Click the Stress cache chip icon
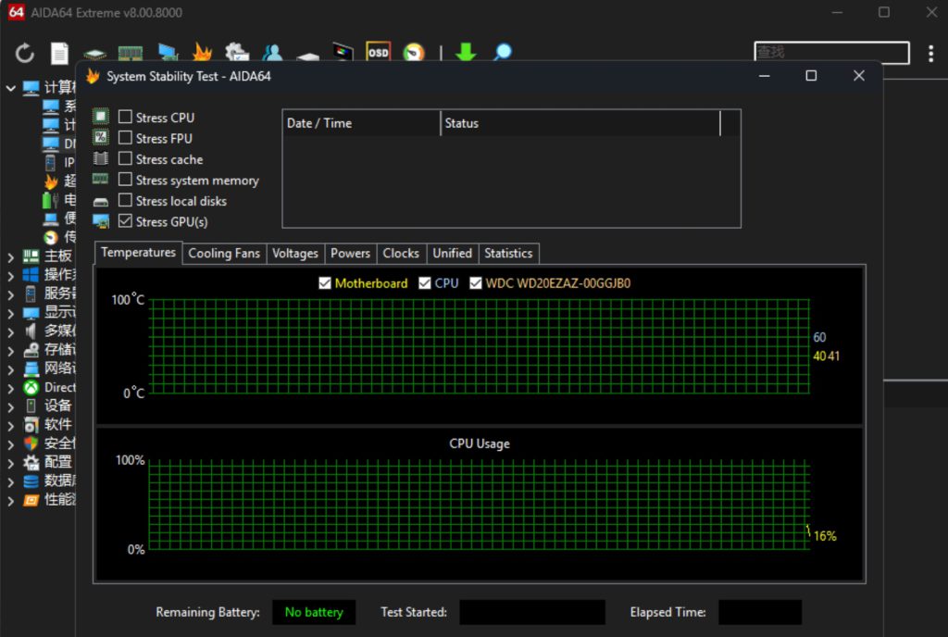The image size is (948, 637). pos(101,158)
